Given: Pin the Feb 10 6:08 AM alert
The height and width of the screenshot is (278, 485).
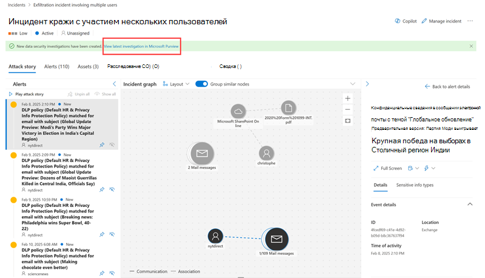Looking at the screenshot, I should 102,273.
